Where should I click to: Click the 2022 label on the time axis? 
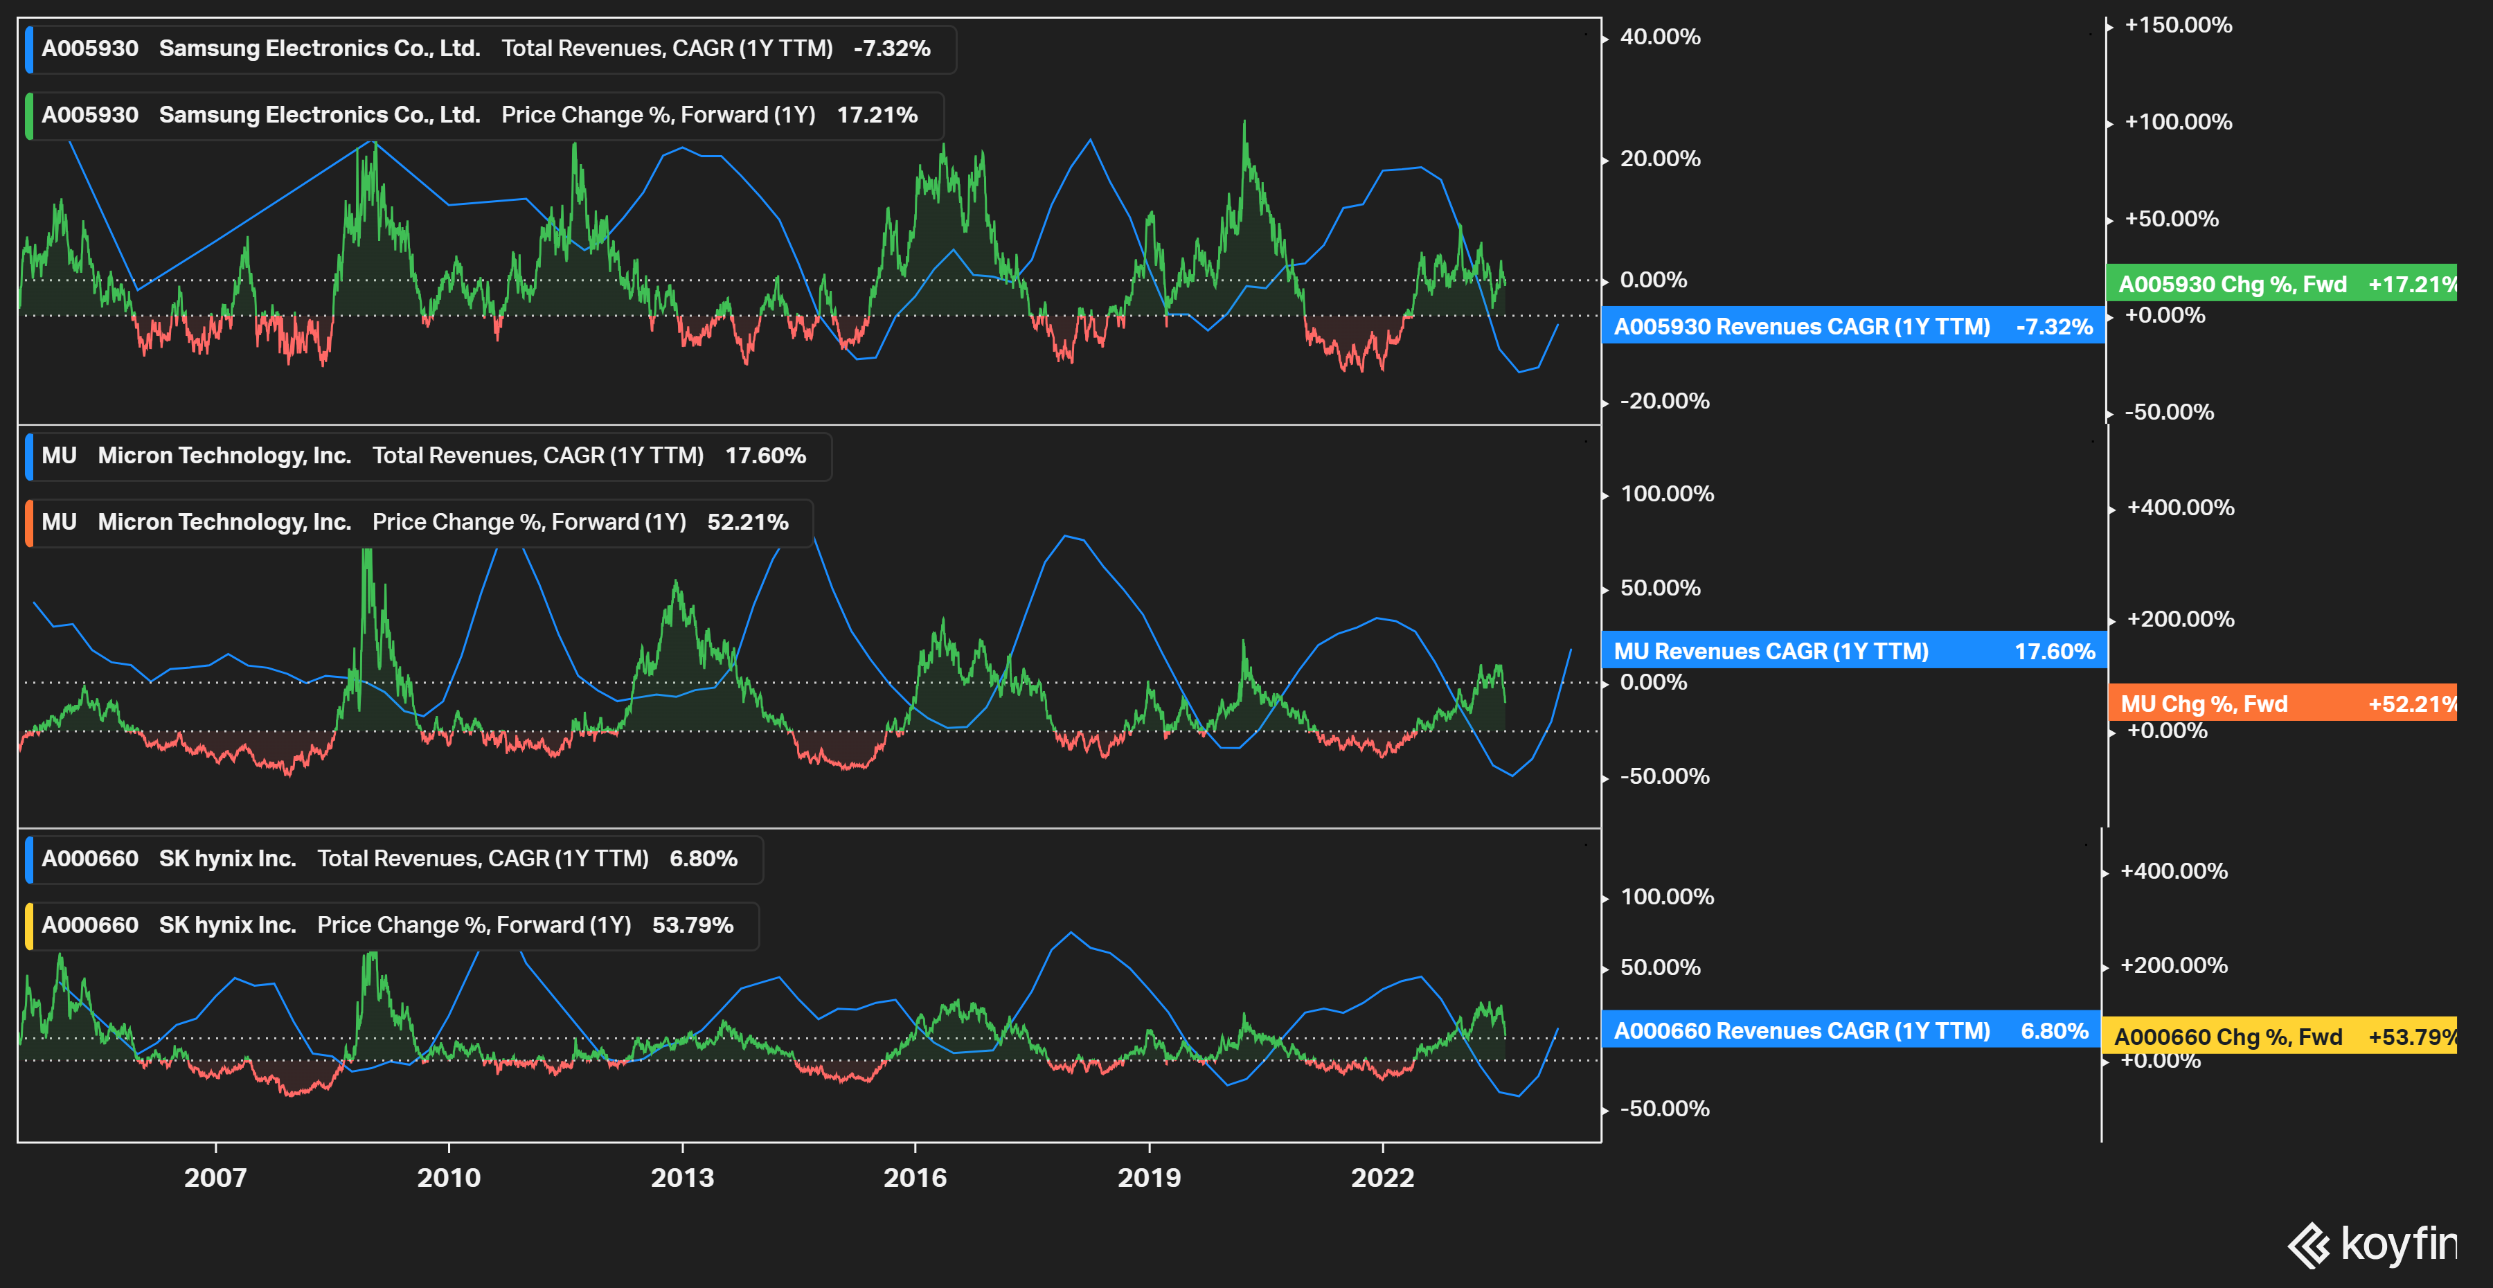tap(1383, 1178)
